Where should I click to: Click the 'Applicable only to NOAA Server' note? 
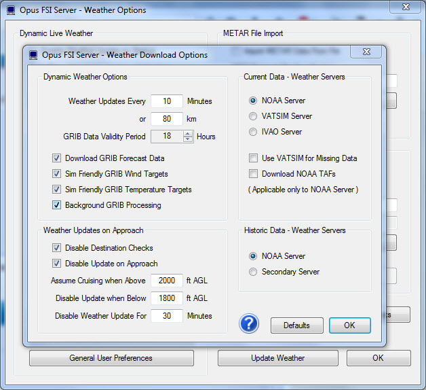coord(303,190)
